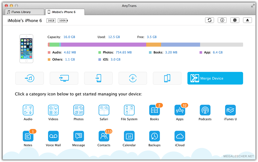
Task: Click the AnyTrans window title
Action: pyautogui.click(x=129, y=6)
